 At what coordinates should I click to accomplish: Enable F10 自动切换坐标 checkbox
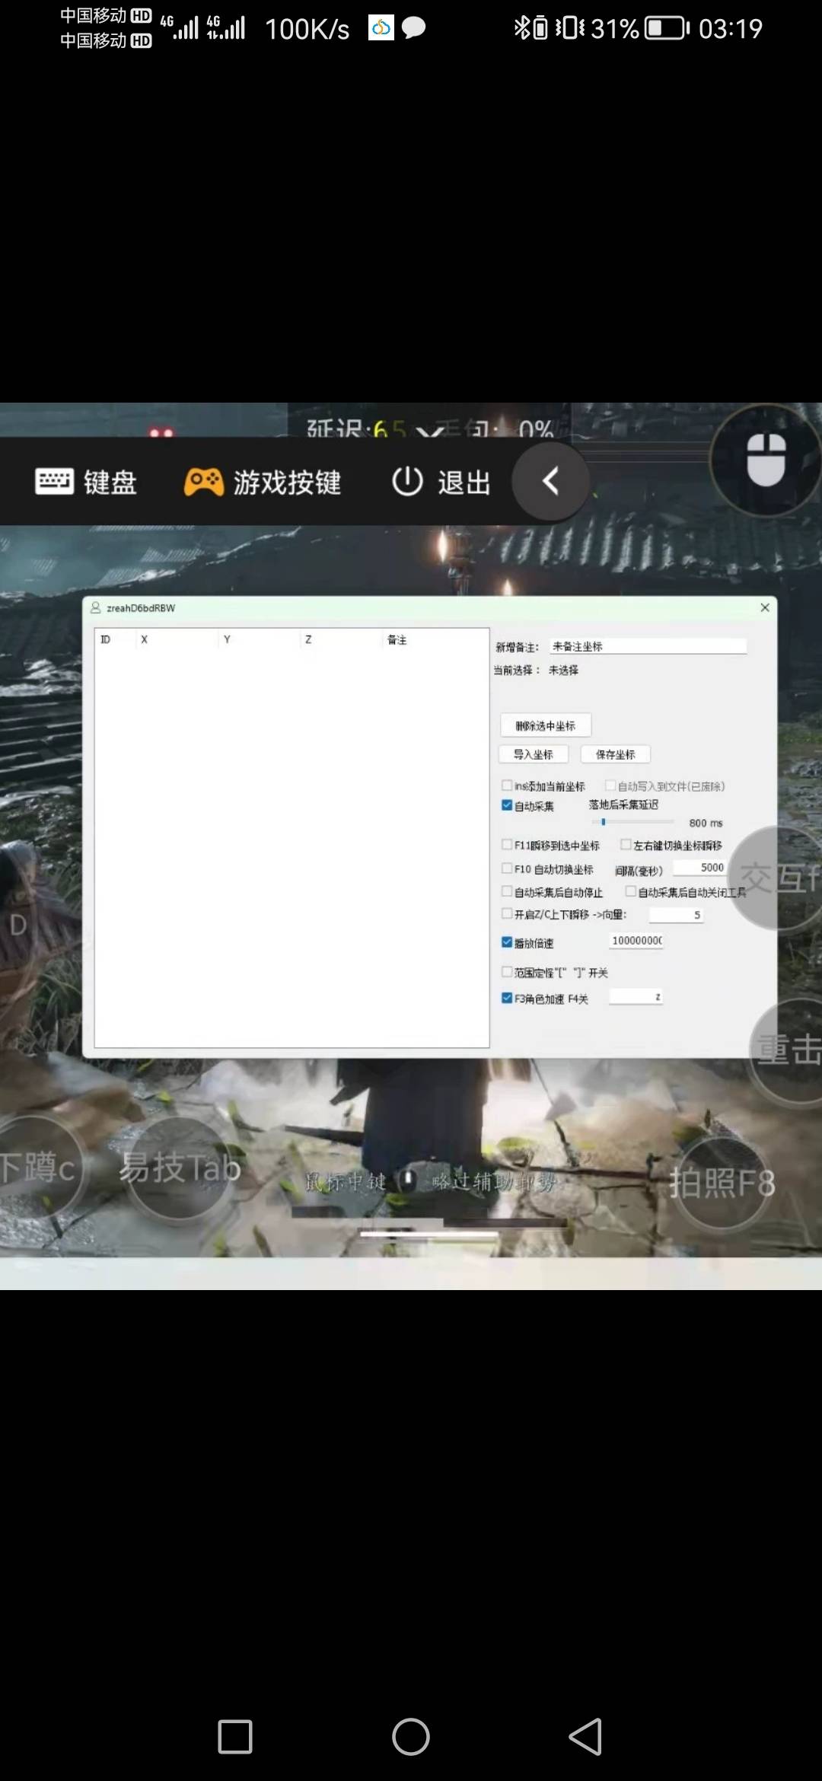[507, 868]
